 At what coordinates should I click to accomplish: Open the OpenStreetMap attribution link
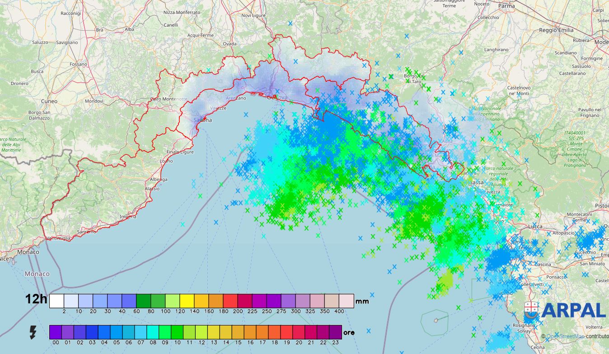[x=565, y=336]
